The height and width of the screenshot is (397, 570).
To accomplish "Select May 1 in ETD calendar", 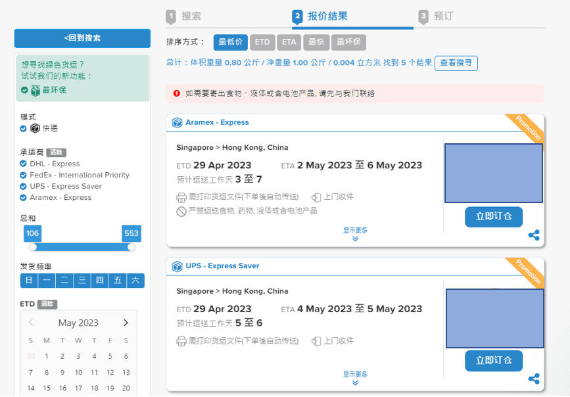I will [x=47, y=356].
